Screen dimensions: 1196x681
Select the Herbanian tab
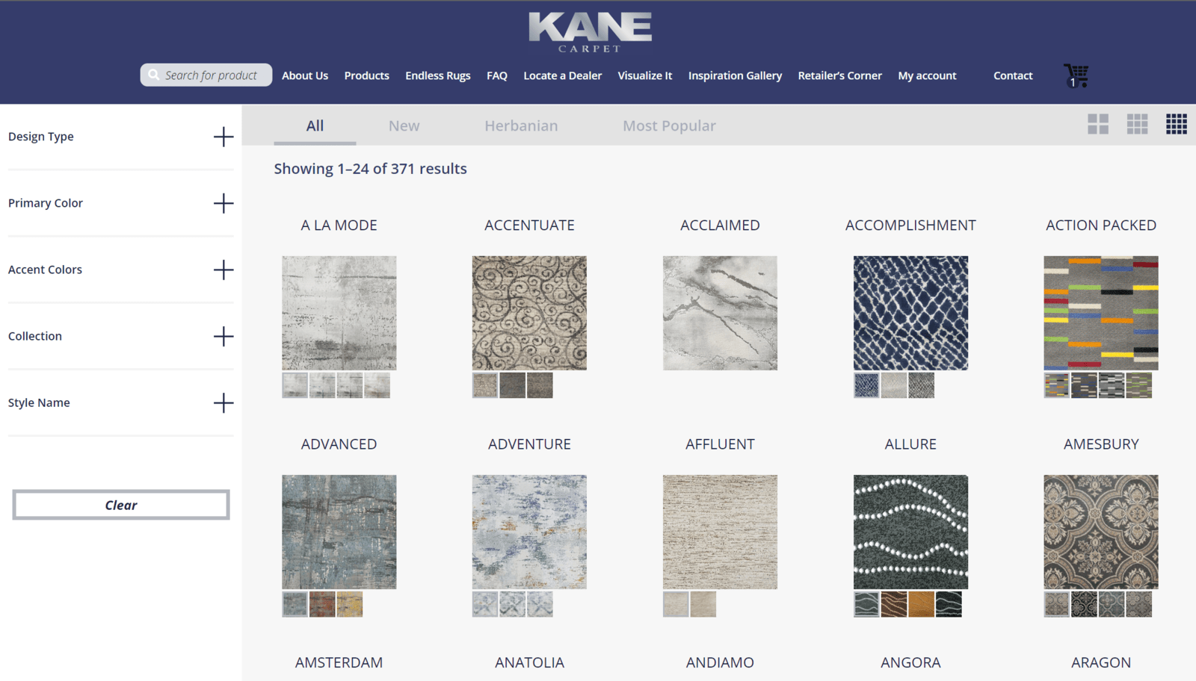click(521, 125)
